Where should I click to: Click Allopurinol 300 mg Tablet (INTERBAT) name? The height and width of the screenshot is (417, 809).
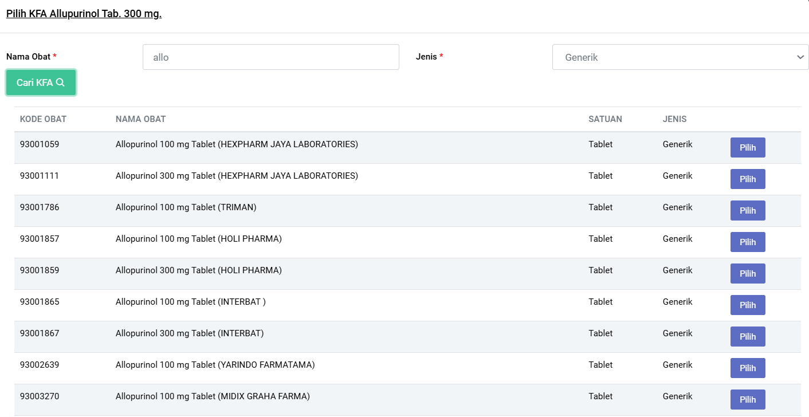coord(190,333)
